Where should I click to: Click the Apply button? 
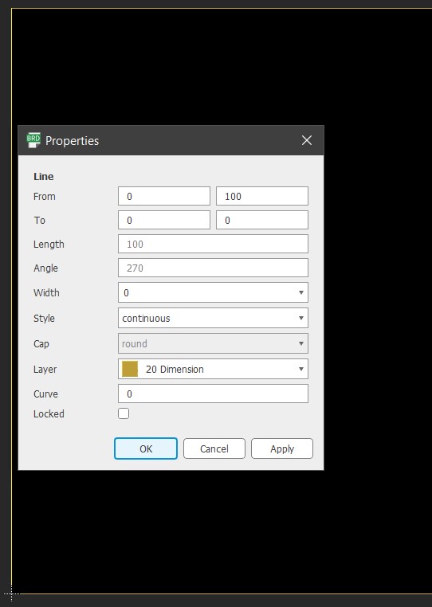coord(282,448)
